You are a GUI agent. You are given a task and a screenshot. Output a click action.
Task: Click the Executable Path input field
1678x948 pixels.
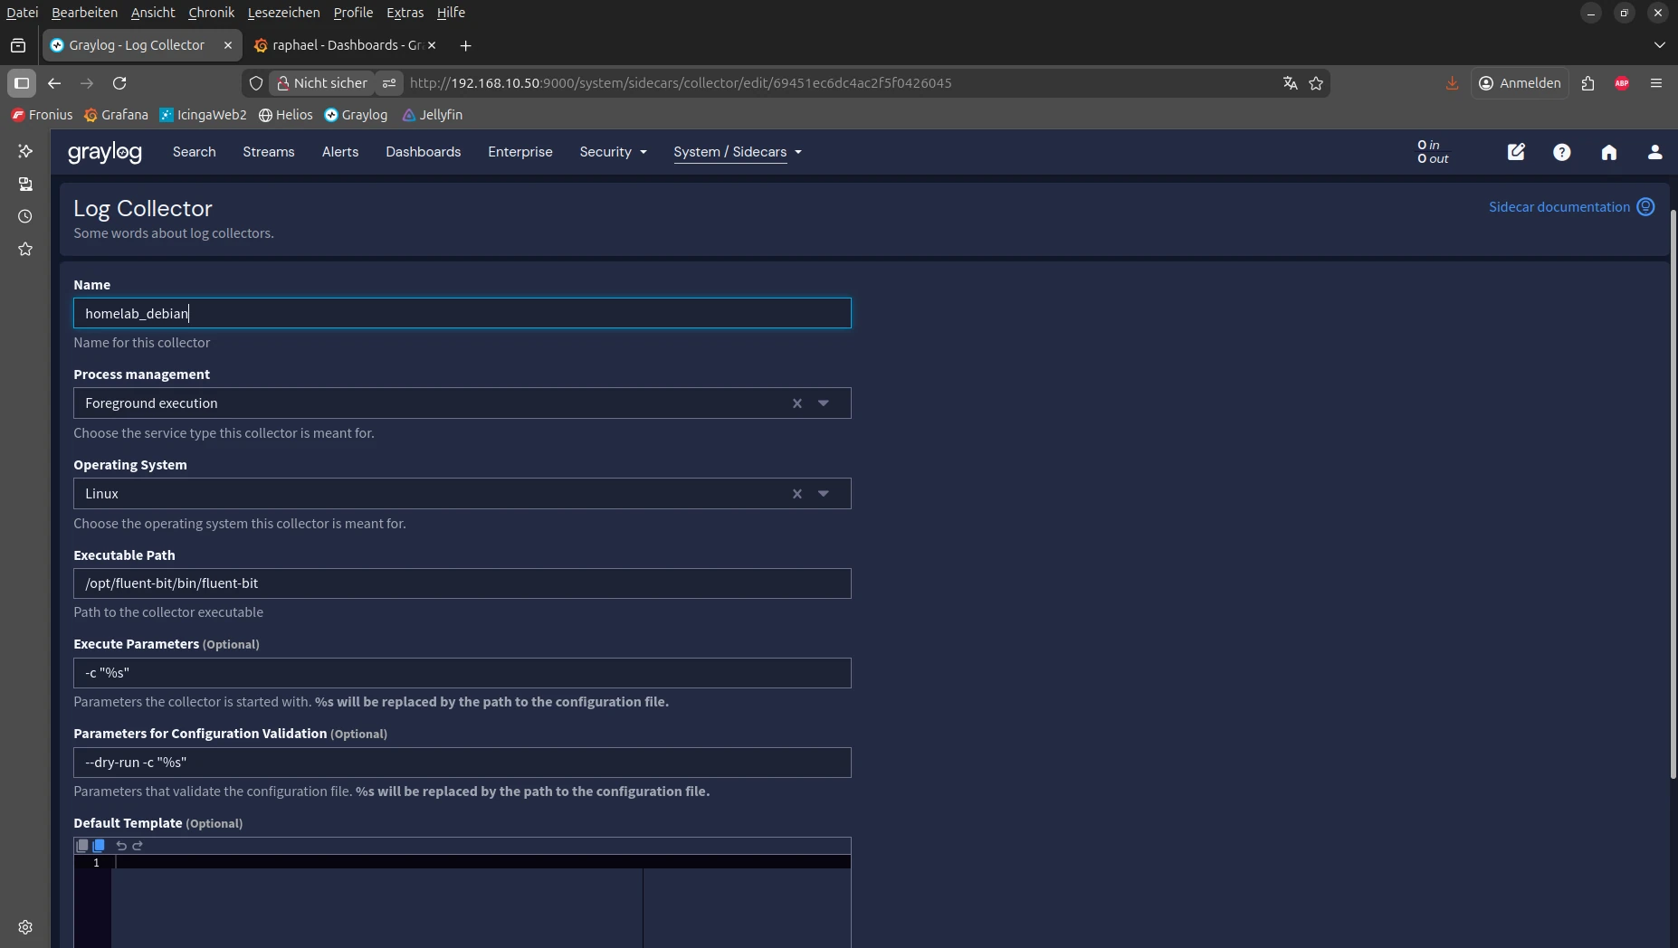tap(462, 583)
